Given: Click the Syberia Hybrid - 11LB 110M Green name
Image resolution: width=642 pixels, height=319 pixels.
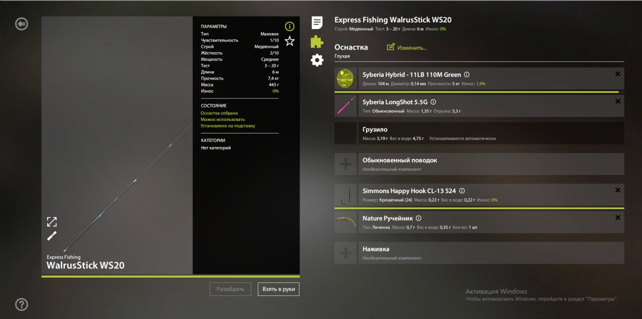Looking at the screenshot, I should [412, 74].
